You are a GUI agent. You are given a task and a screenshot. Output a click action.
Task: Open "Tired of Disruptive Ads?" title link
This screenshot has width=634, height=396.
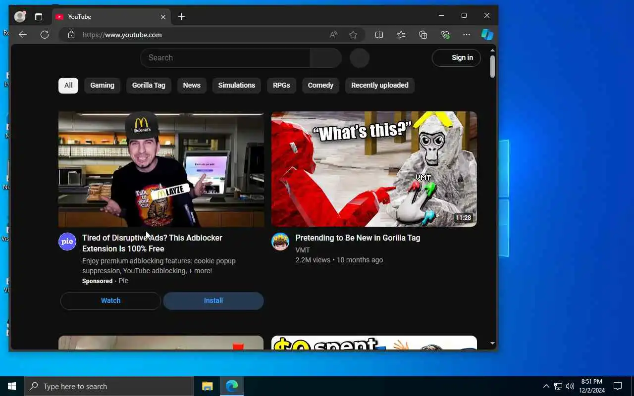click(x=153, y=243)
